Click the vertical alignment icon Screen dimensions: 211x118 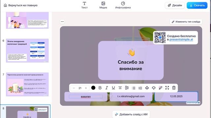[127, 88]
